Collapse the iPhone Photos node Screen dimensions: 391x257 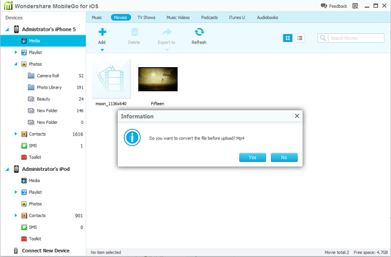[x=16, y=64]
